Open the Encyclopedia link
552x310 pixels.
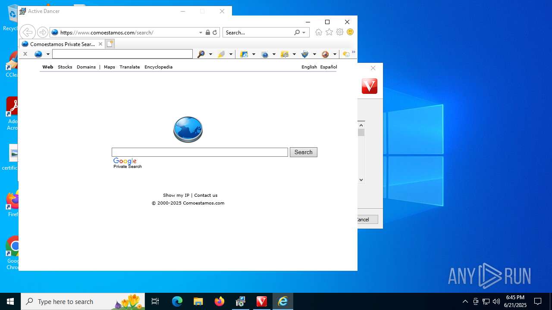158,67
